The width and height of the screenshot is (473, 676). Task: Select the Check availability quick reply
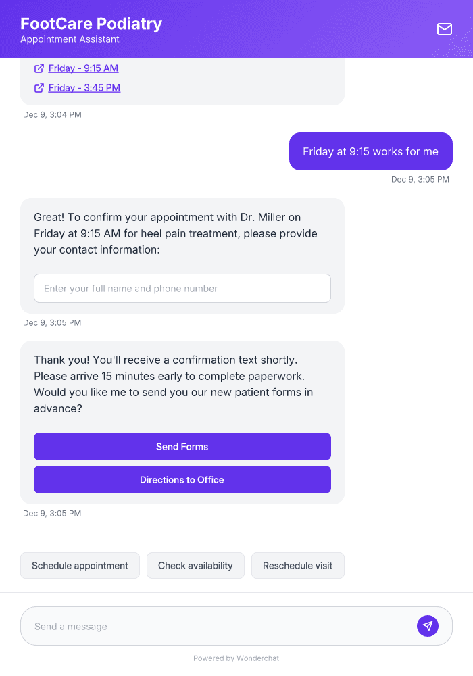point(195,565)
